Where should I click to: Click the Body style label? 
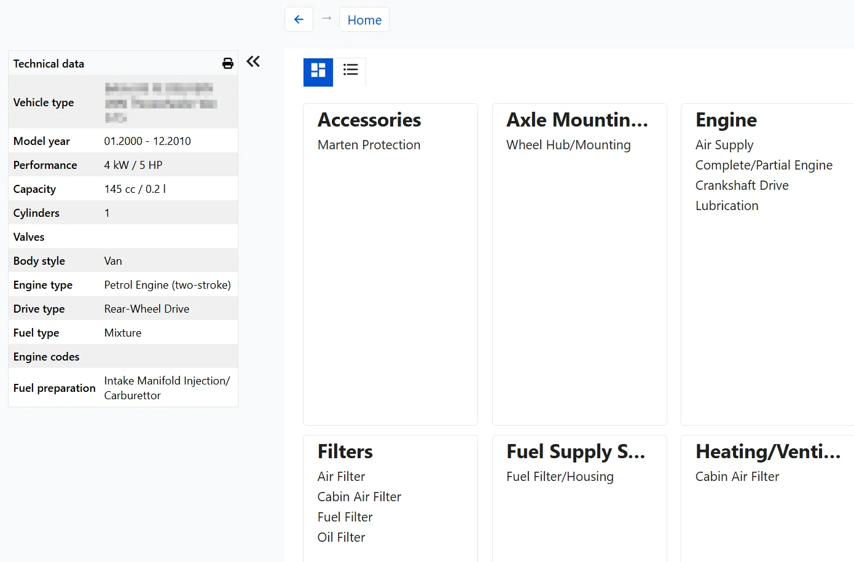tap(39, 261)
